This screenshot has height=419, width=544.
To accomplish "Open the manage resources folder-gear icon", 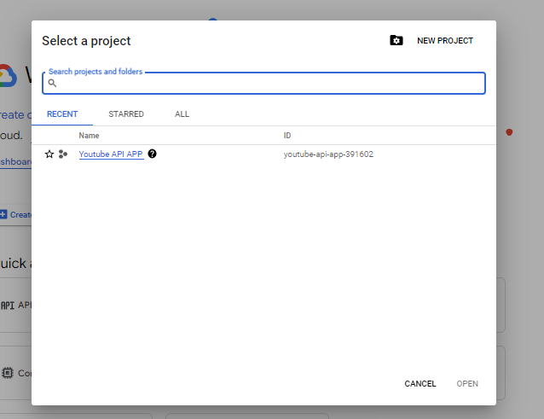I will [396, 40].
